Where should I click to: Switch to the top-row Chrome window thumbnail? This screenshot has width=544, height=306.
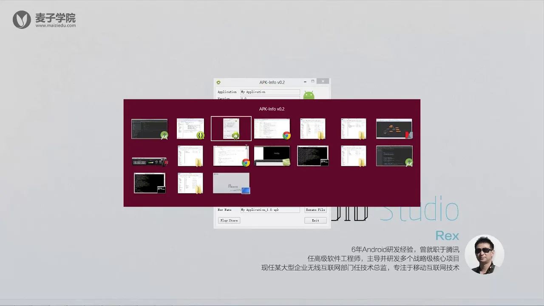272,129
